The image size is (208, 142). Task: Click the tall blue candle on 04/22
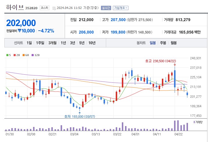point(175,79)
